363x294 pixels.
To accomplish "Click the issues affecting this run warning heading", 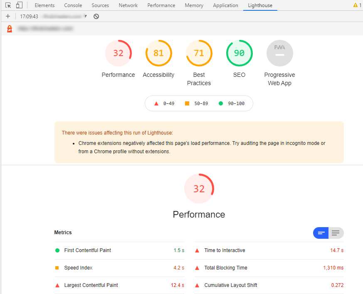I will click(x=117, y=133).
